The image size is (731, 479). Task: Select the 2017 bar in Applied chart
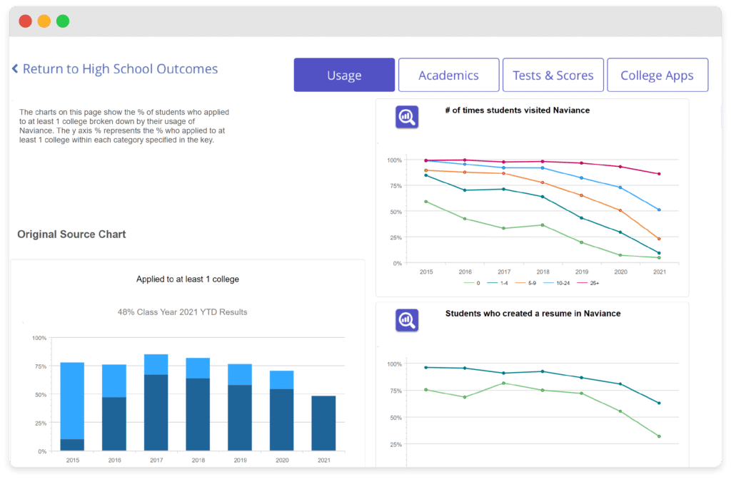[x=156, y=402]
